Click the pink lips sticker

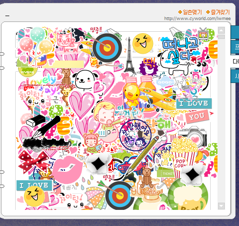click(x=67, y=169)
